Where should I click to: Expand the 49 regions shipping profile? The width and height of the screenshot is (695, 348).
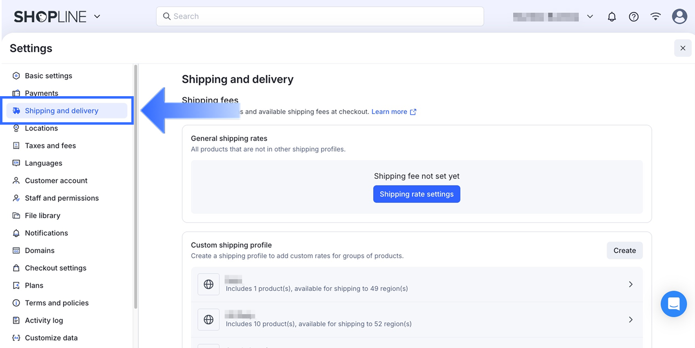pos(630,284)
